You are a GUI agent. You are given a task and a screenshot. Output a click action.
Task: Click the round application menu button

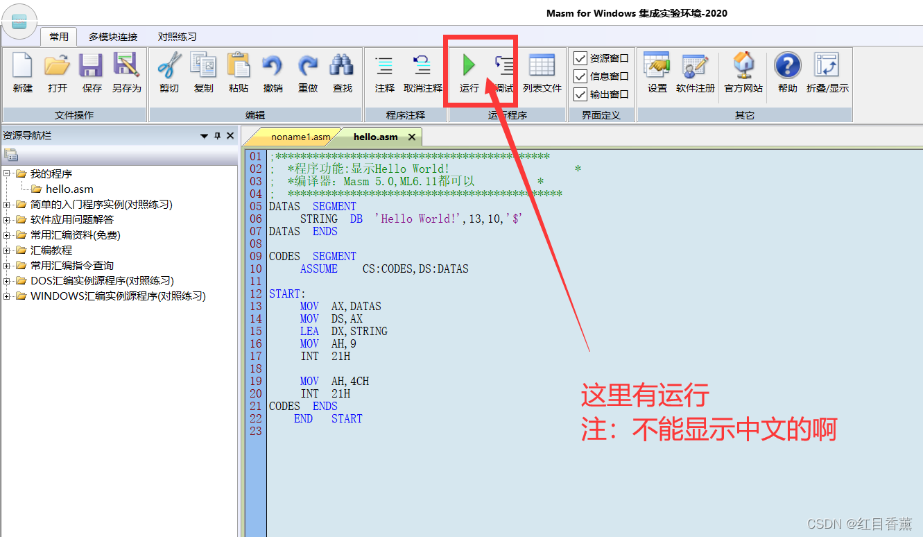point(19,22)
